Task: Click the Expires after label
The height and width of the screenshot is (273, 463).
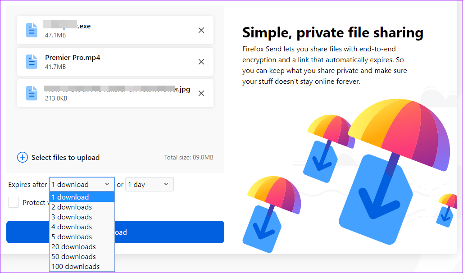Action: point(27,185)
